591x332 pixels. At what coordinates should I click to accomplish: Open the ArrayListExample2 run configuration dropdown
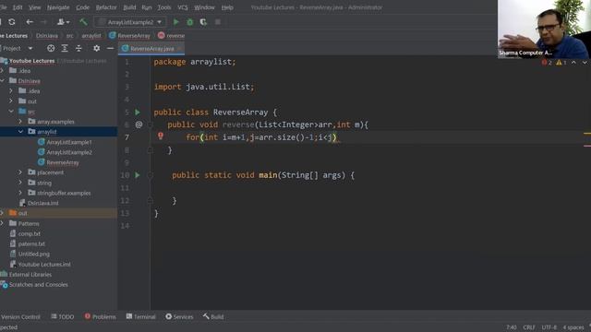(x=130, y=22)
